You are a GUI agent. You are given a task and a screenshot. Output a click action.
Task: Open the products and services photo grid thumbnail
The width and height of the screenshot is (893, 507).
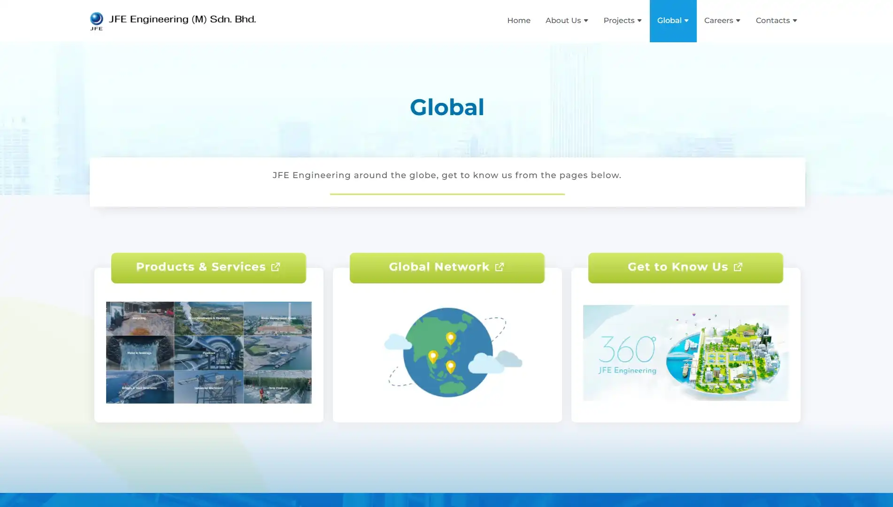[x=208, y=352]
